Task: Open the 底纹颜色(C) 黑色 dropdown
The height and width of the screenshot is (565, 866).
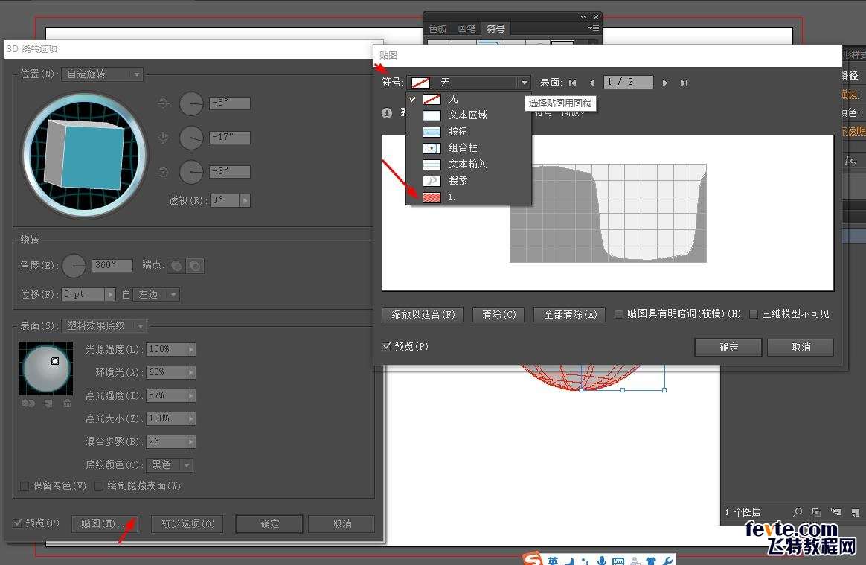Action: click(x=169, y=465)
